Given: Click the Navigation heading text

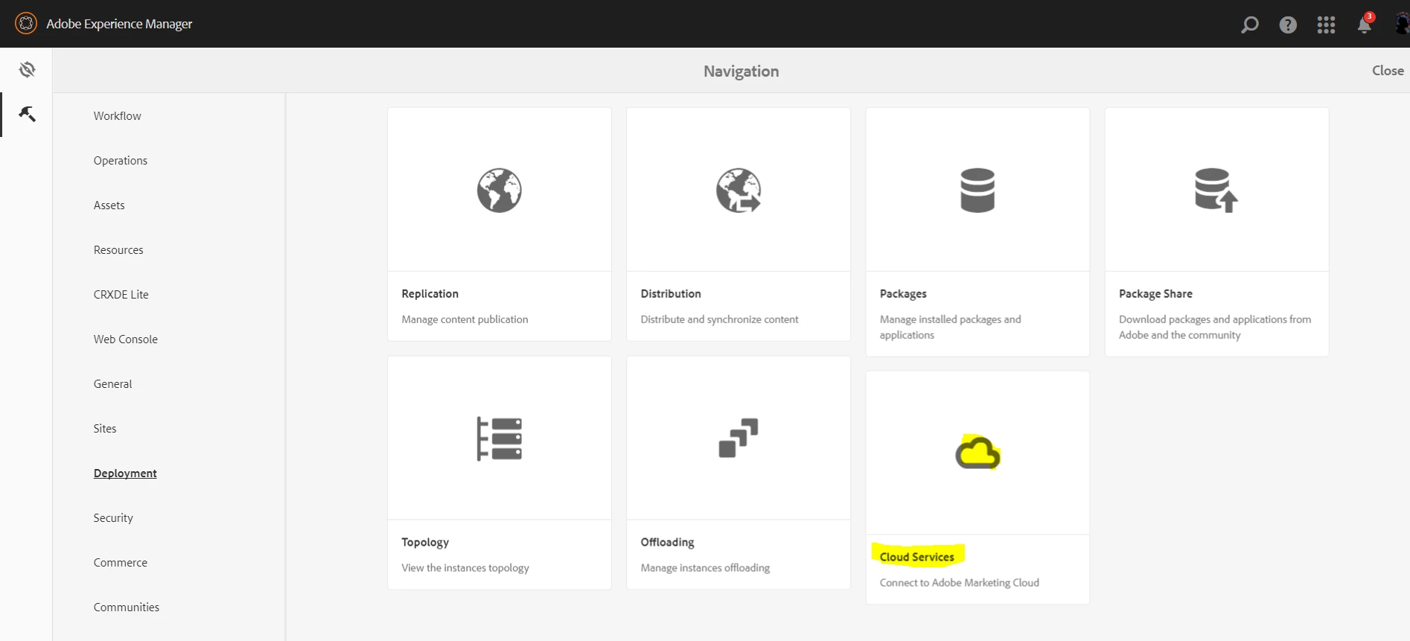Looking at the screenshot, I should point(741,71).
